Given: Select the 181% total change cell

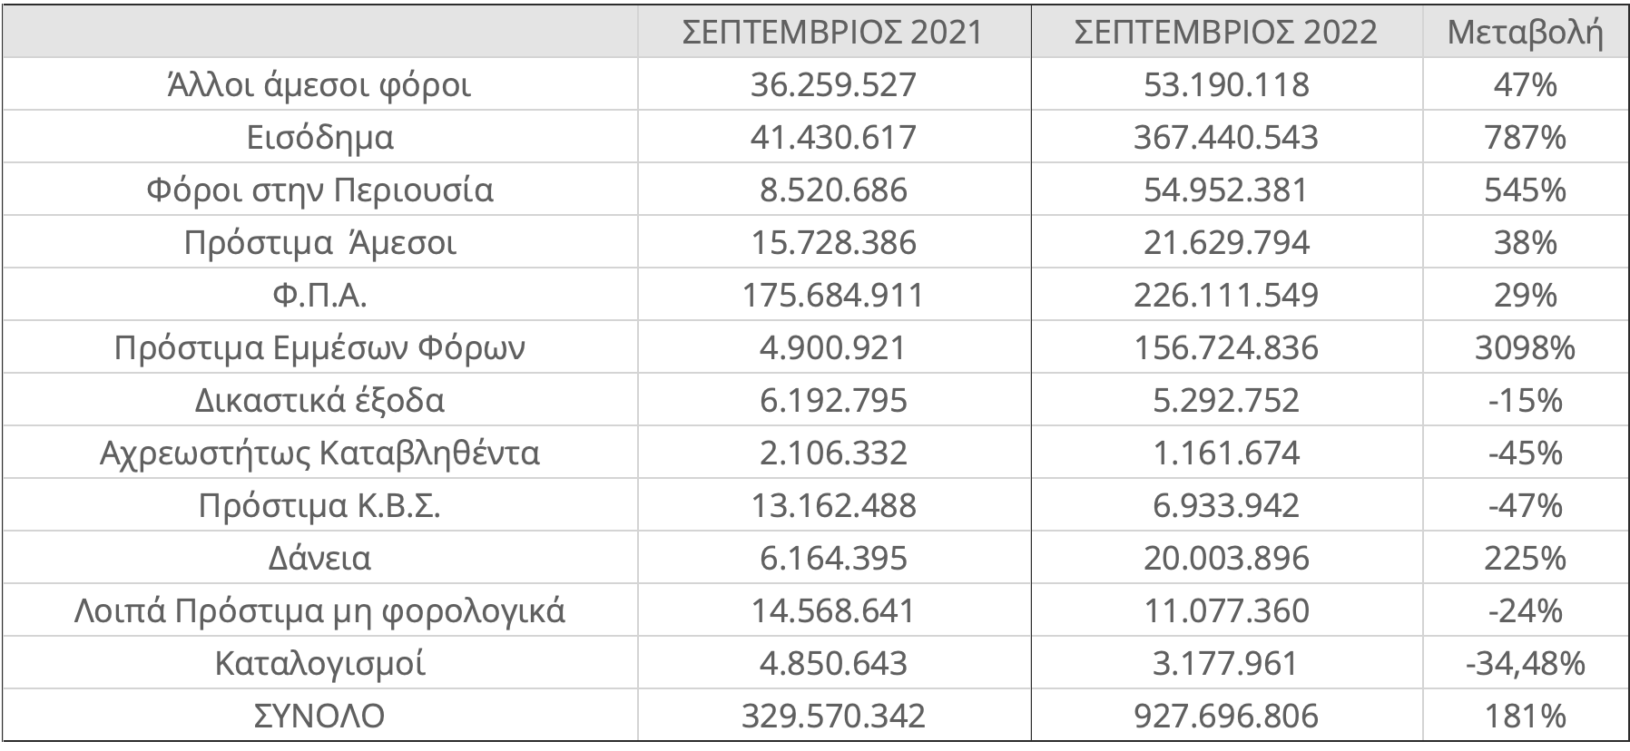Looking at the screenshot, I should (x=1526, y=716).
